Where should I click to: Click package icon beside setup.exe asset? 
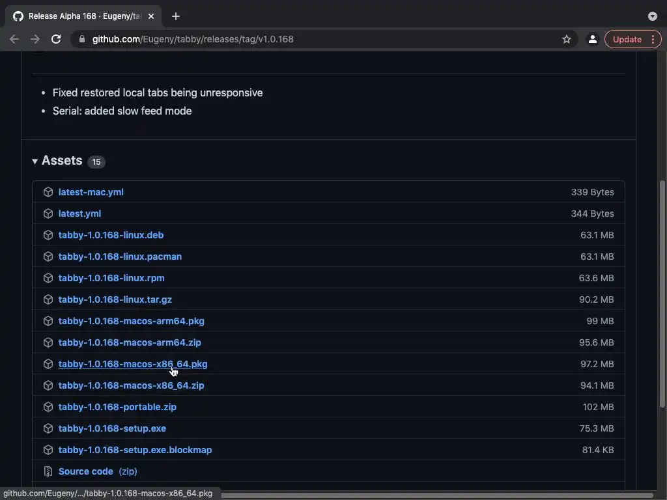(x=48, y=428)
